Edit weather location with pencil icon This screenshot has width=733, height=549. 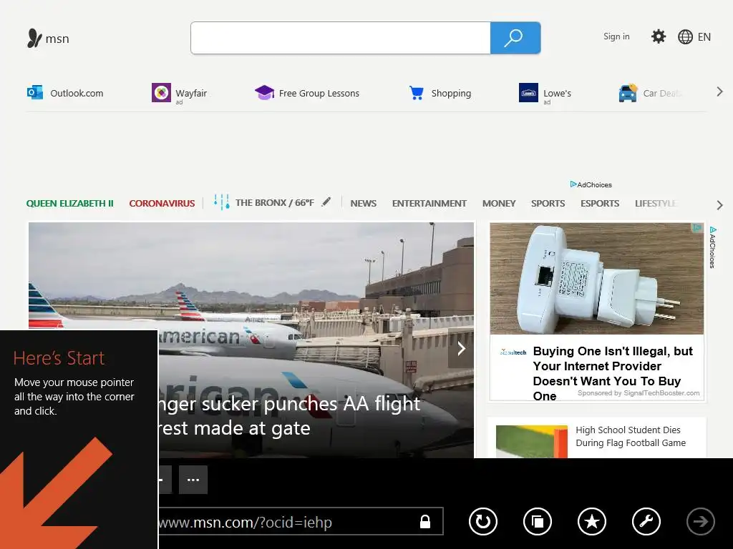pos(326,202)
